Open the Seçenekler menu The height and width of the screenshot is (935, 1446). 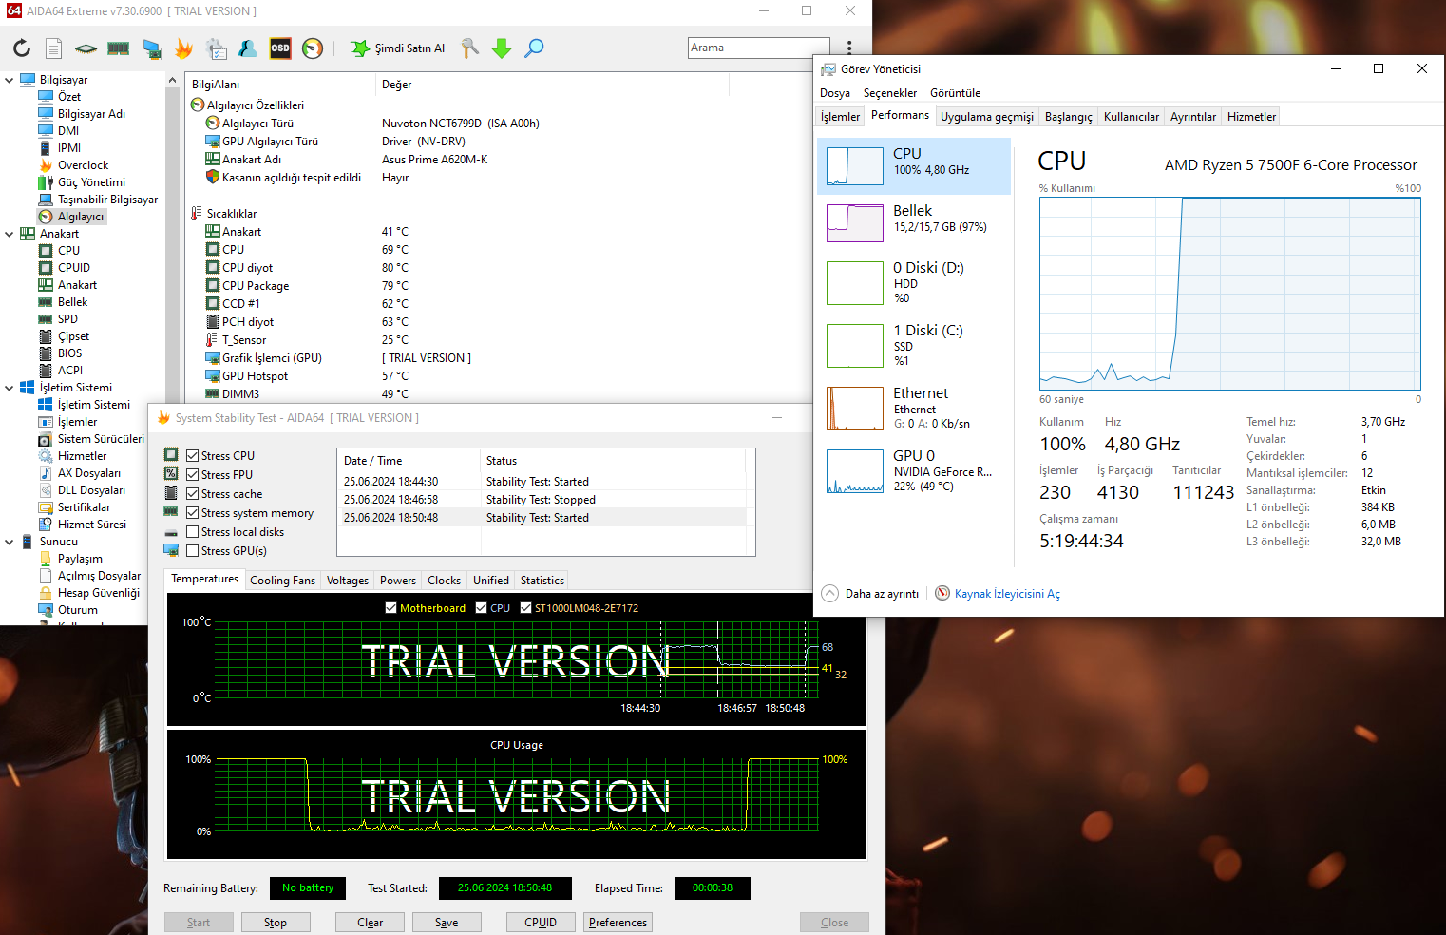890,93
